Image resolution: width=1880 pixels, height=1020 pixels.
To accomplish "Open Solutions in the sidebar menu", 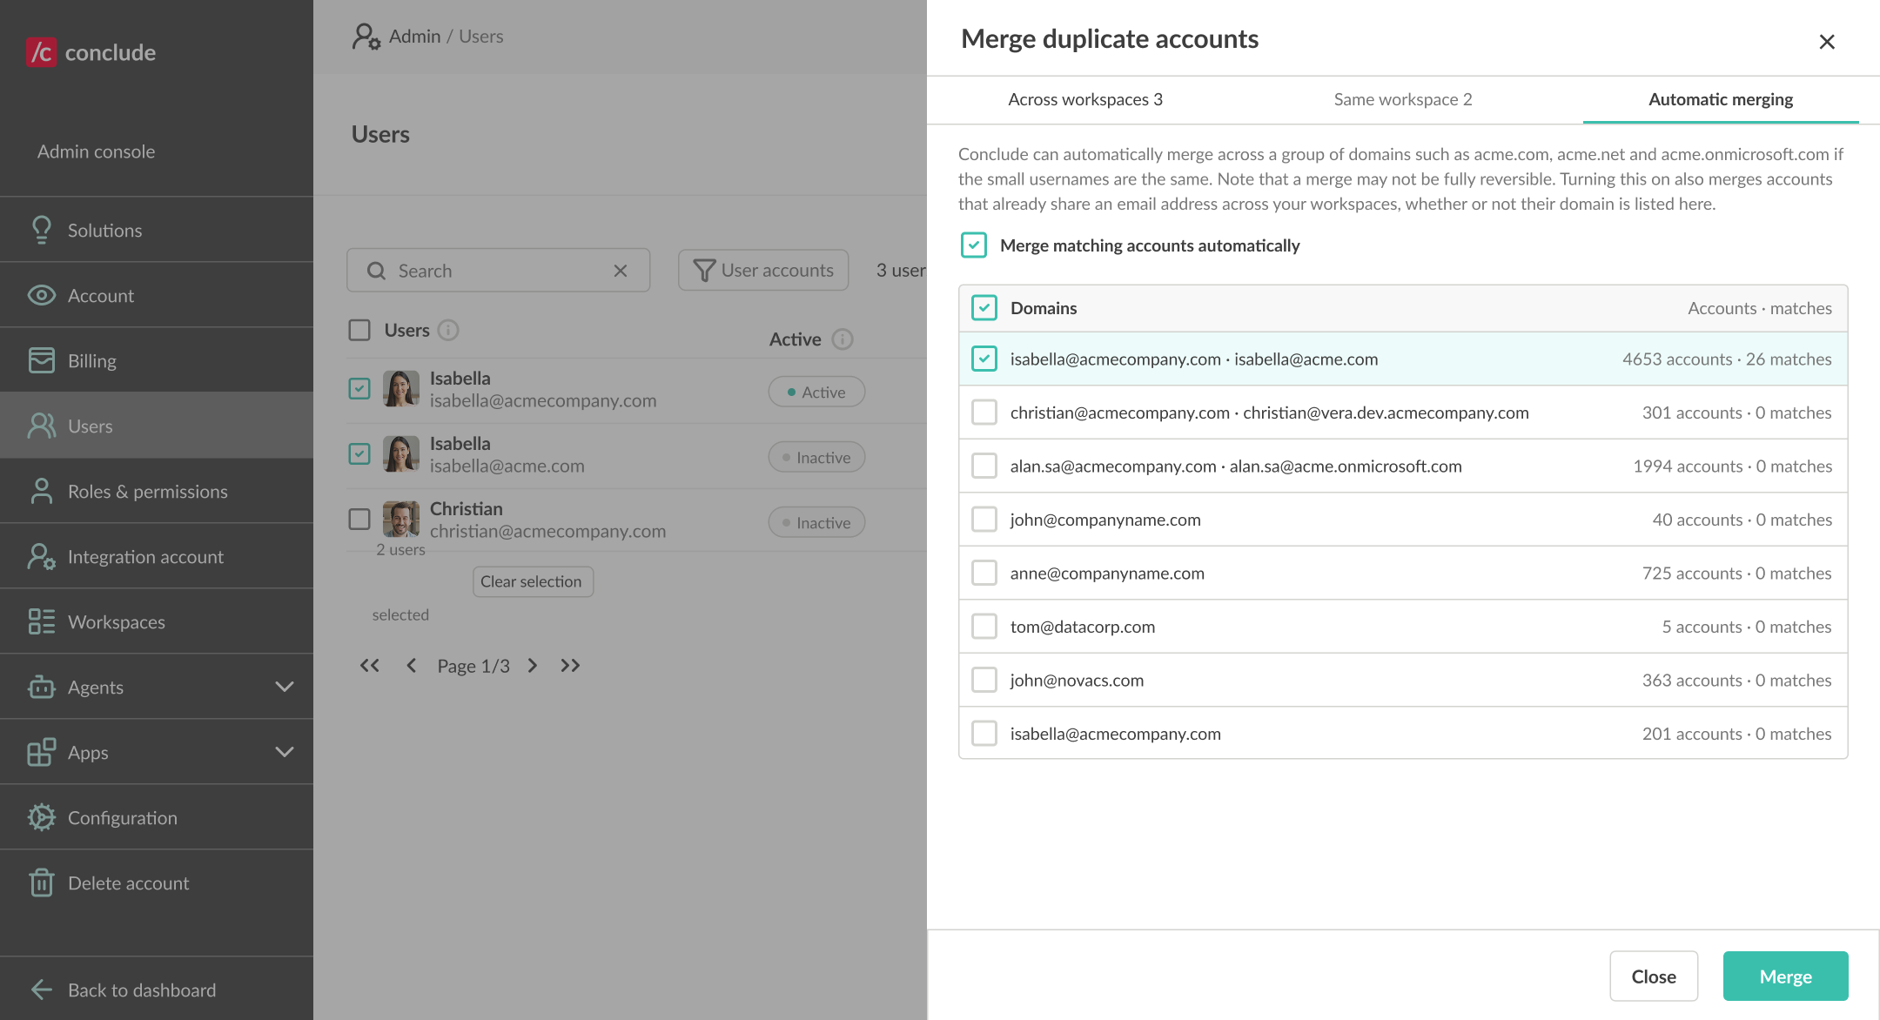I will point(157,230).
